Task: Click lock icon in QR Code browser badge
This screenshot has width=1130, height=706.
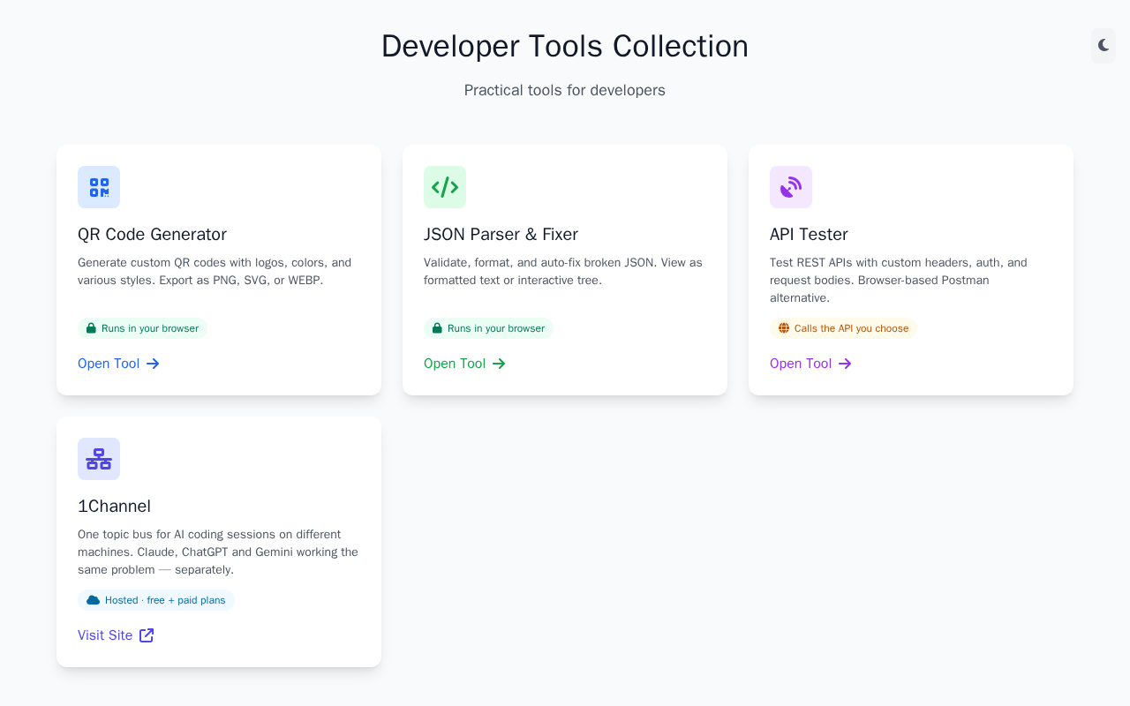Action: click(x=91, y=328)
